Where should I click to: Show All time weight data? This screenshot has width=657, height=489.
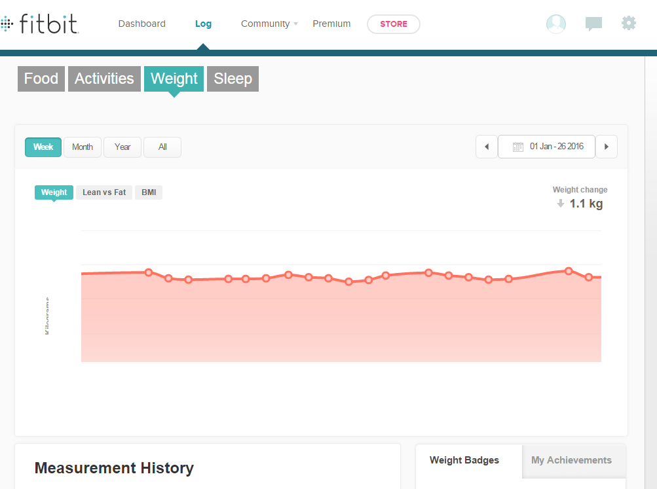162,147
